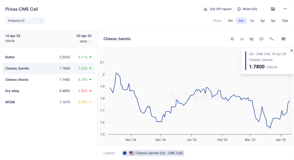Click Get VPI report button
This screenshot has height=160, width=294.
coord(217,9)
